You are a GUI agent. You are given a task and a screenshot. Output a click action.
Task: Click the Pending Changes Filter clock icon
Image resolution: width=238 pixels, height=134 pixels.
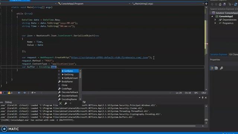click(x=230, y=4)
